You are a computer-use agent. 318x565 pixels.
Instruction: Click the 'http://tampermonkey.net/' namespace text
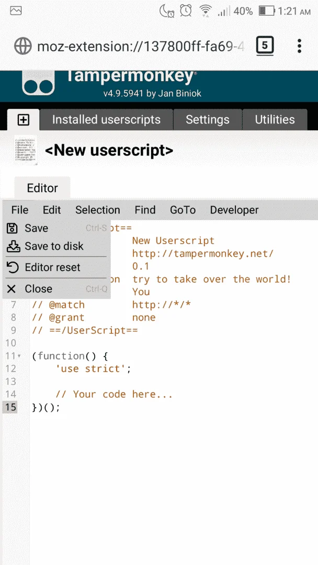pos(203,254)
